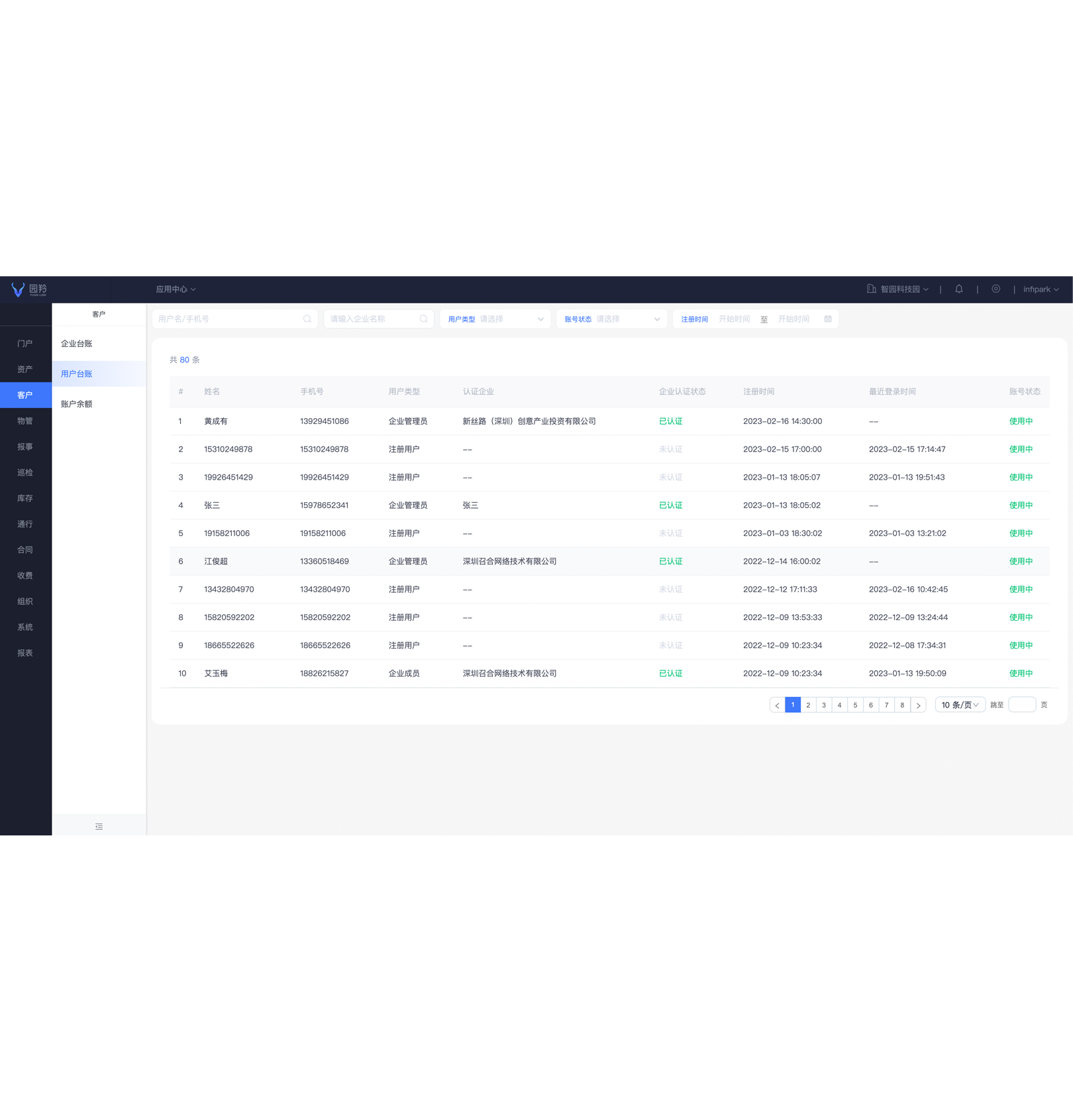Go to page 2
The width and height of the screenshot is (1073, 1113).
pyautogui.click(x=808, y=705)
